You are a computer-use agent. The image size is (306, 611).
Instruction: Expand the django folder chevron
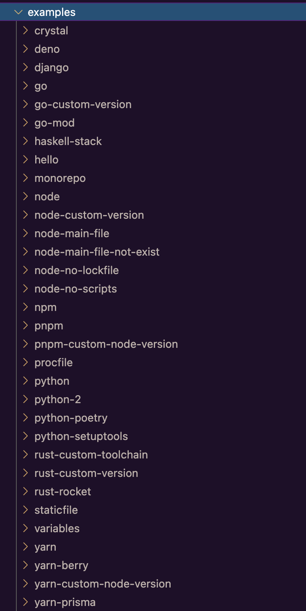25,67
